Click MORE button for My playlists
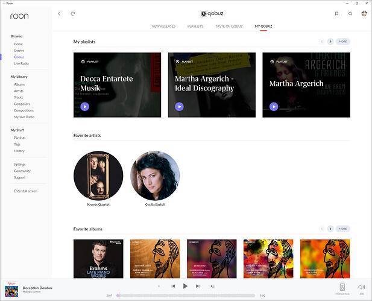Viewport: 372px width, 301px height. click(343, 42)
